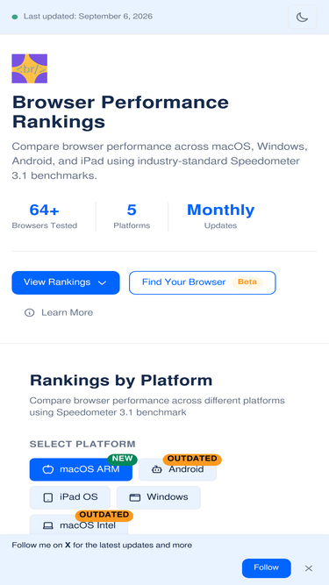Open the View Rankings button
The width and height of the screenshot is (329, 585).
[x=66, y=282]
